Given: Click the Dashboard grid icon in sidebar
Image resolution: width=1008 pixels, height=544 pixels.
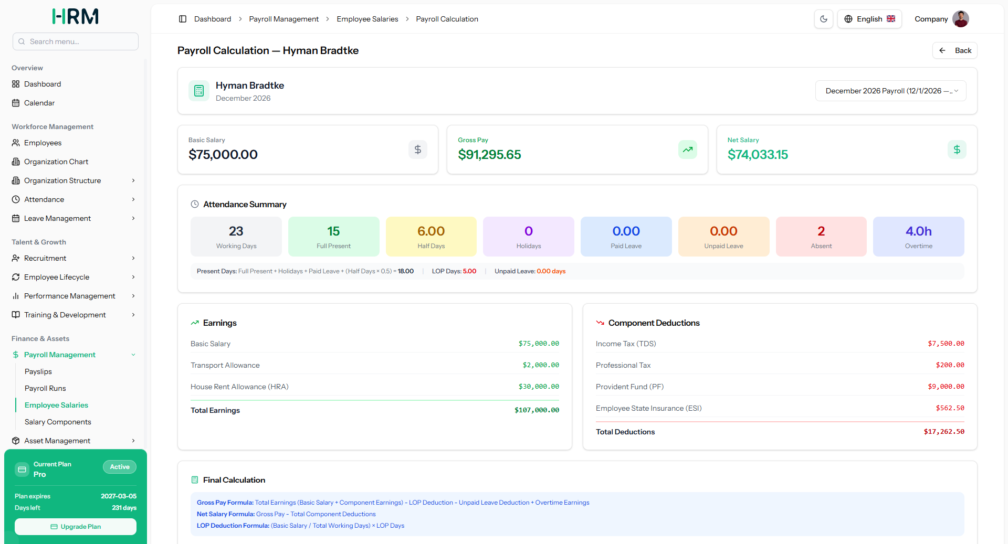Looking at the screenshot, I should [x=16, y=84].
